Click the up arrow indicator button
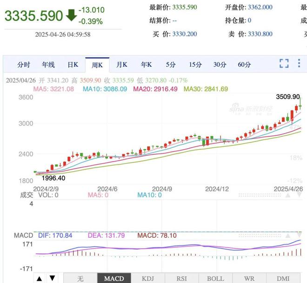 tap(40, 278)
